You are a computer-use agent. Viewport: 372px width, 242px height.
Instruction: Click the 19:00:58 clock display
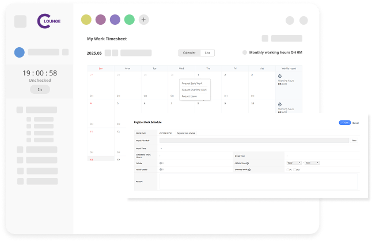pos(40,73)
